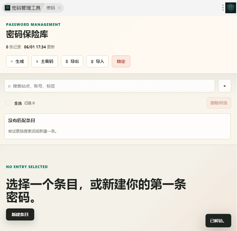
Task: Click the 已解锁 toast notification
Action: [218, 221]
